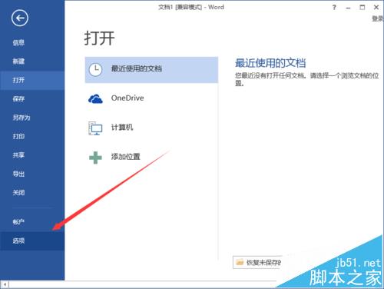Select 添加位置 label

coord(126,157)
